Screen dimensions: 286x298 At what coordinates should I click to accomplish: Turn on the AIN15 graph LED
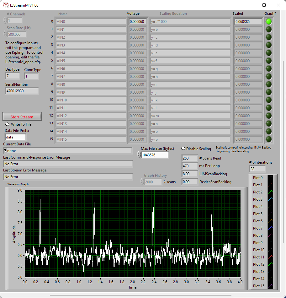coord(269,139)
